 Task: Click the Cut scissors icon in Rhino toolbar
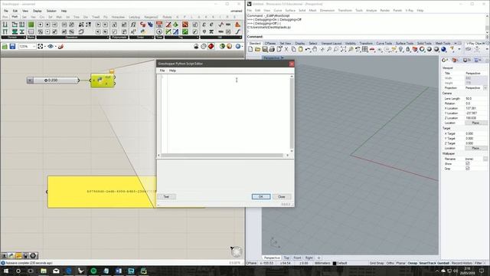286,49
